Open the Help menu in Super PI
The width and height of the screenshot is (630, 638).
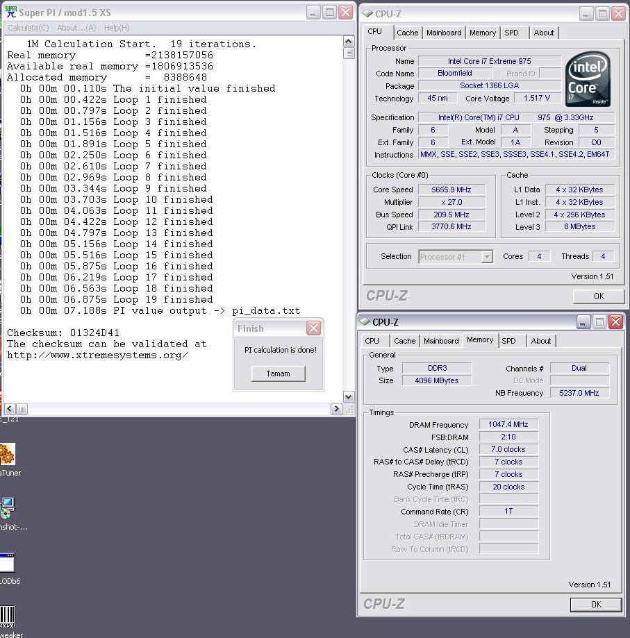coord(117,28)
